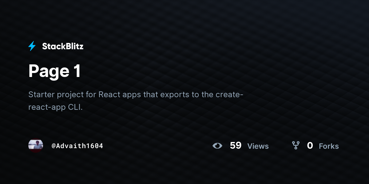
Task: Click the eye icon beside 59 Views
Action: pos(217,146)
